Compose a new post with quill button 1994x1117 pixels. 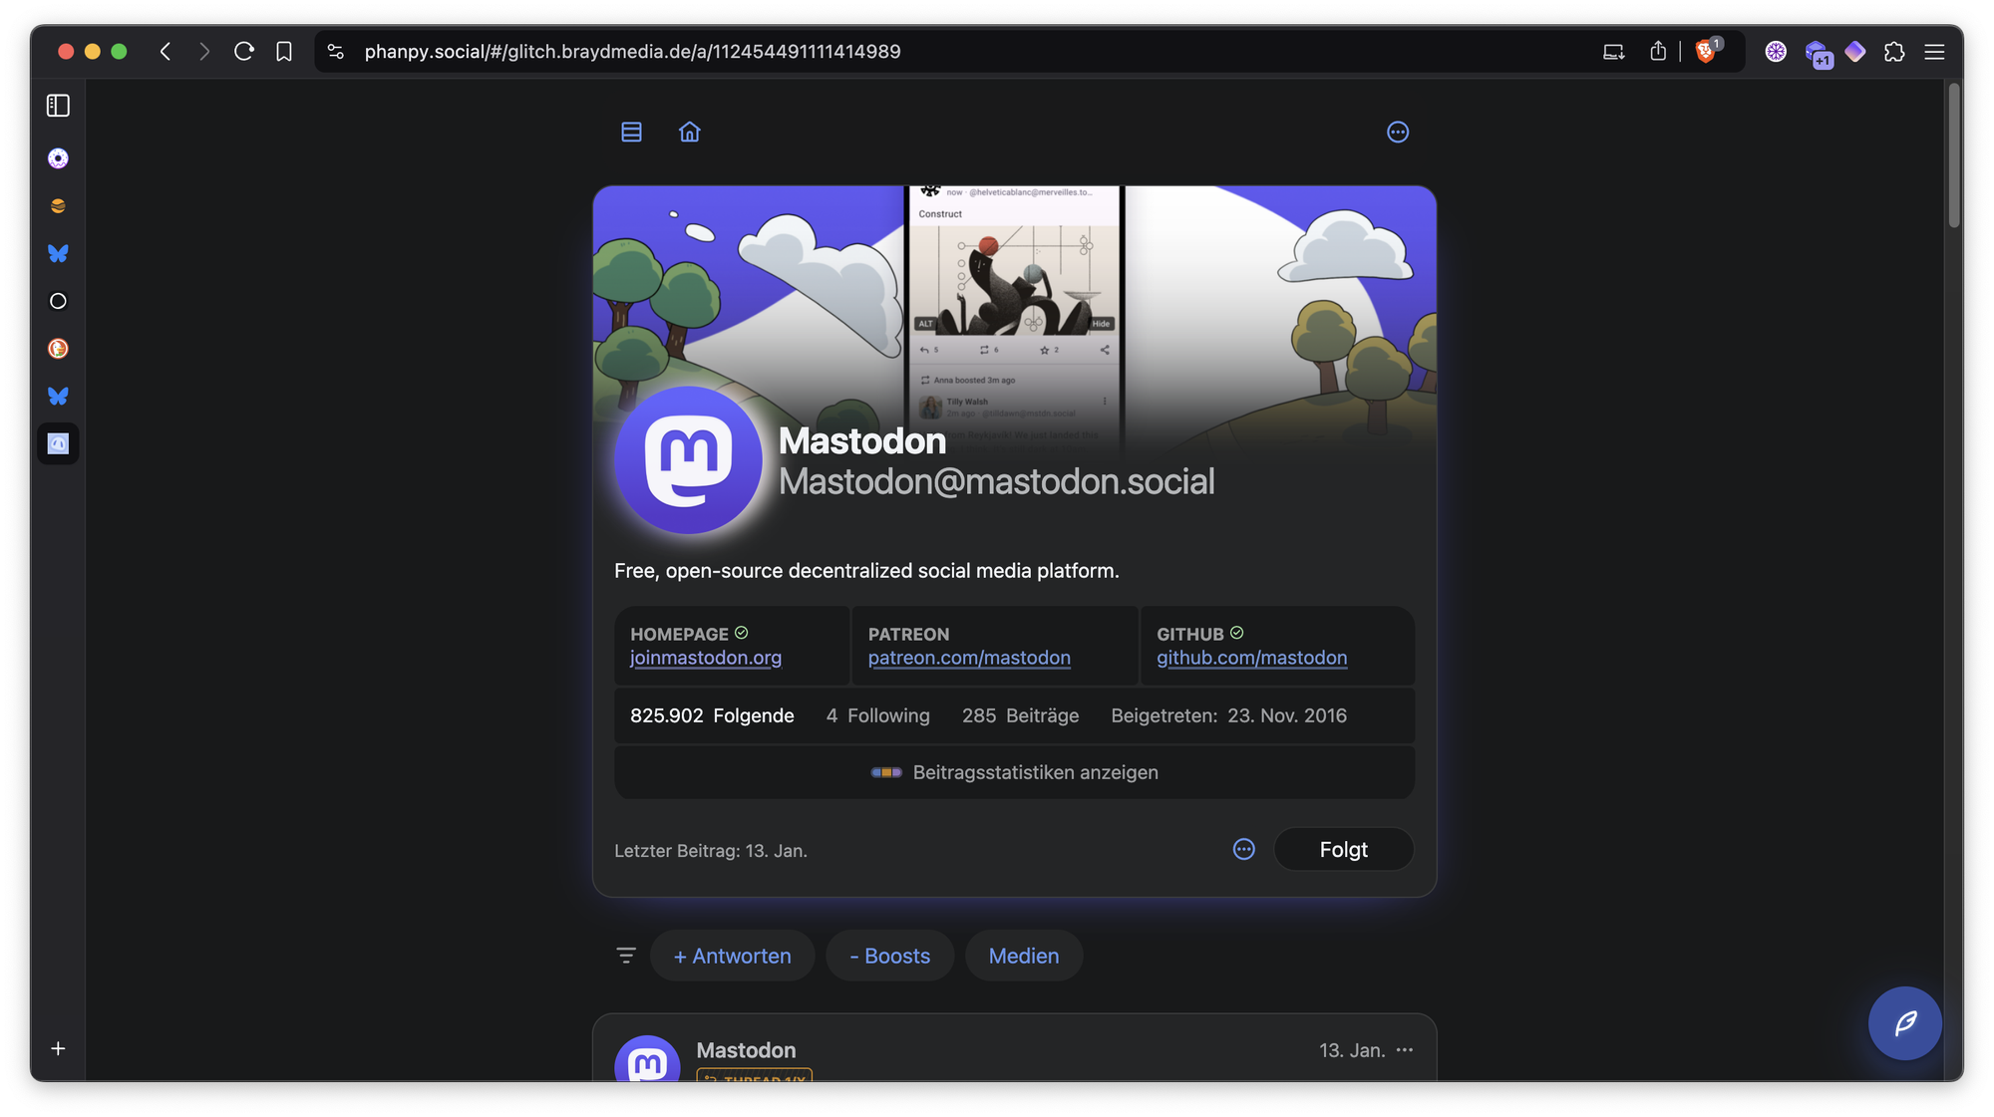click(x=1904, y=1023)
